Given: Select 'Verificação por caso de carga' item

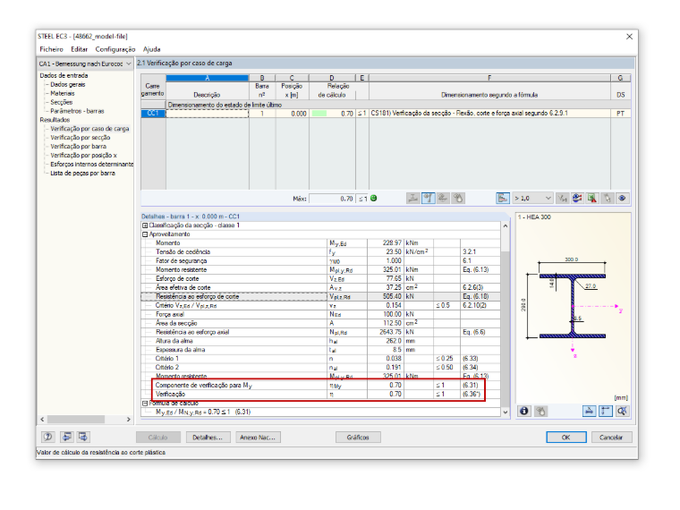Looking at the screenshot, I should (89, 129).
